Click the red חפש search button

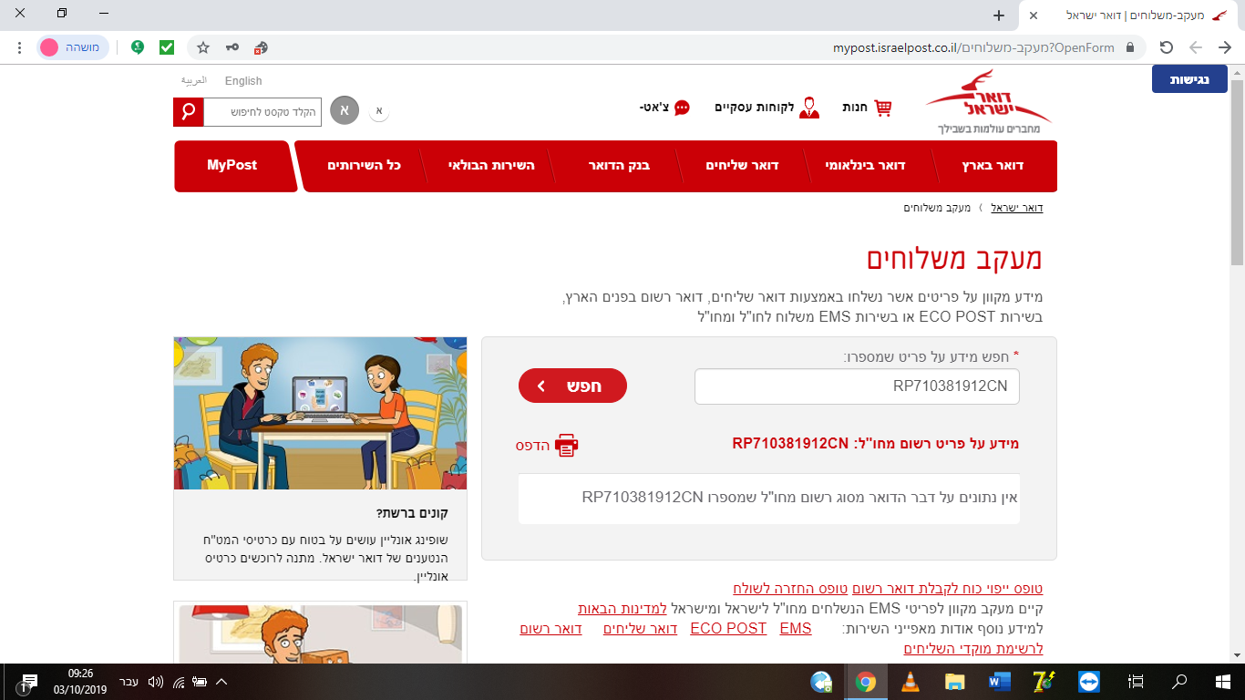572,386
